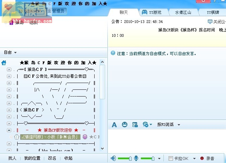The width and height of the screenshot is (226, 163).
Task: Click the channel list scroll-down arrow
Action: (x=102, y=148)
